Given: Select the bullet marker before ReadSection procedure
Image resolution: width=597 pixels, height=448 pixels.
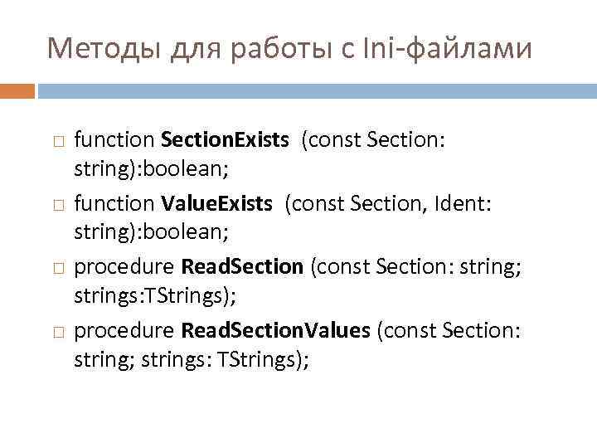Looking at the screenshot, I should (x=56, y=268).
